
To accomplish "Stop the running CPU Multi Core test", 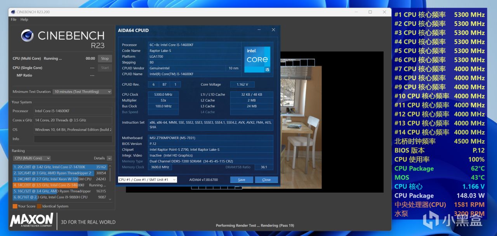I will tap(105, 59).
